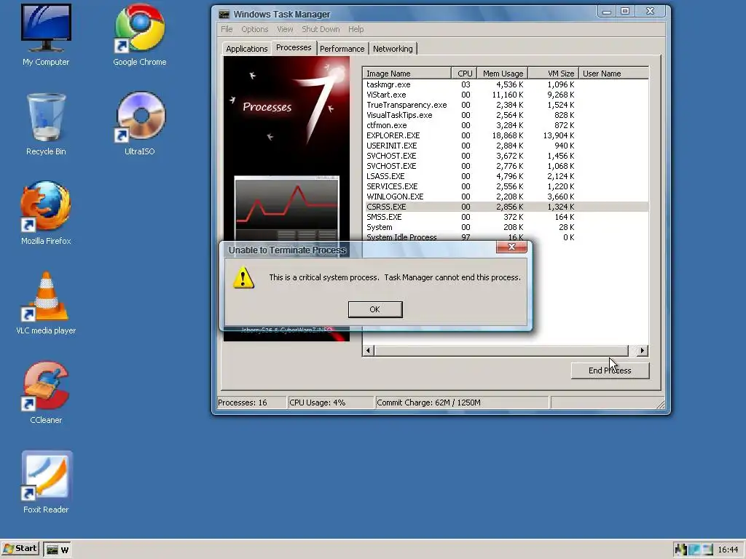Image resolution: width=746 pixels, height=559 pixels.
Task: Select the CCleaner desktop shortcut
Action: [x=46, y=392]
